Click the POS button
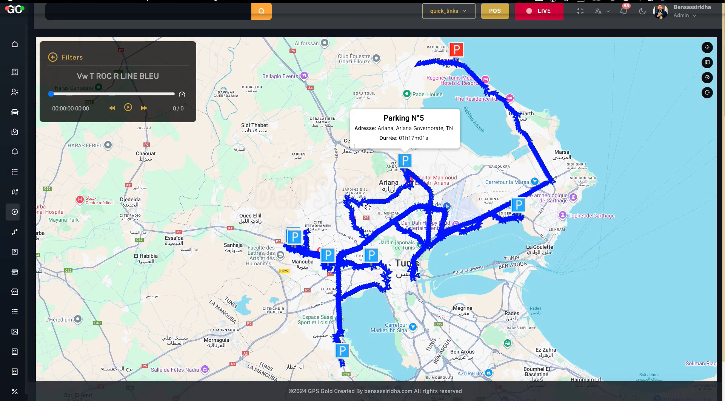The height and width of the screenshot is (401, 725). pyautogui.click(x=495, y=11)
